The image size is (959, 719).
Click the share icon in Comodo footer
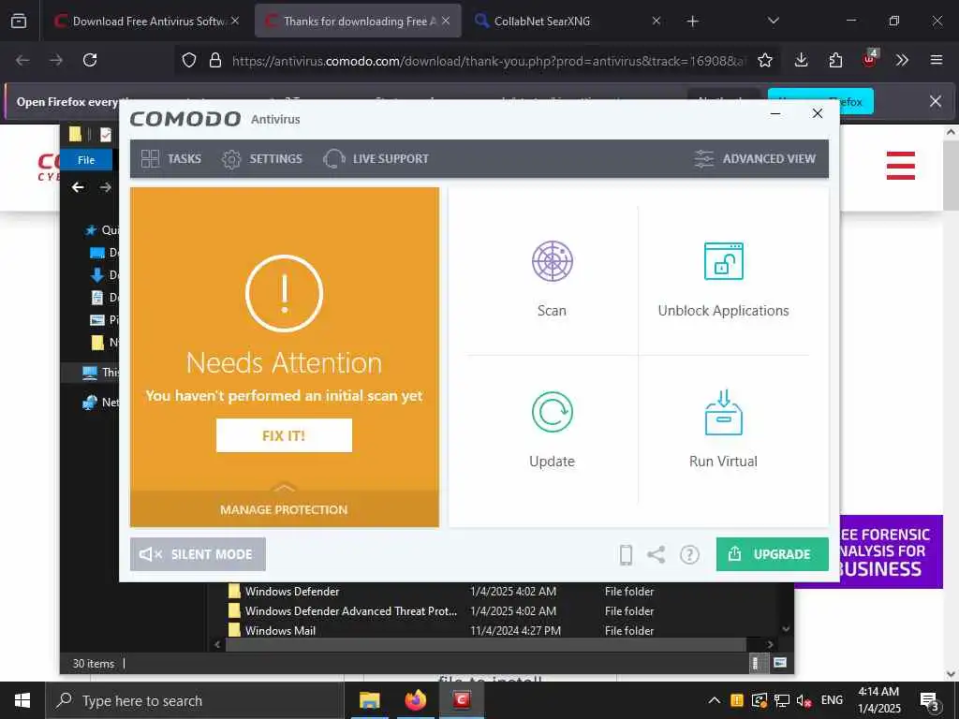click(x=657, y=554)
